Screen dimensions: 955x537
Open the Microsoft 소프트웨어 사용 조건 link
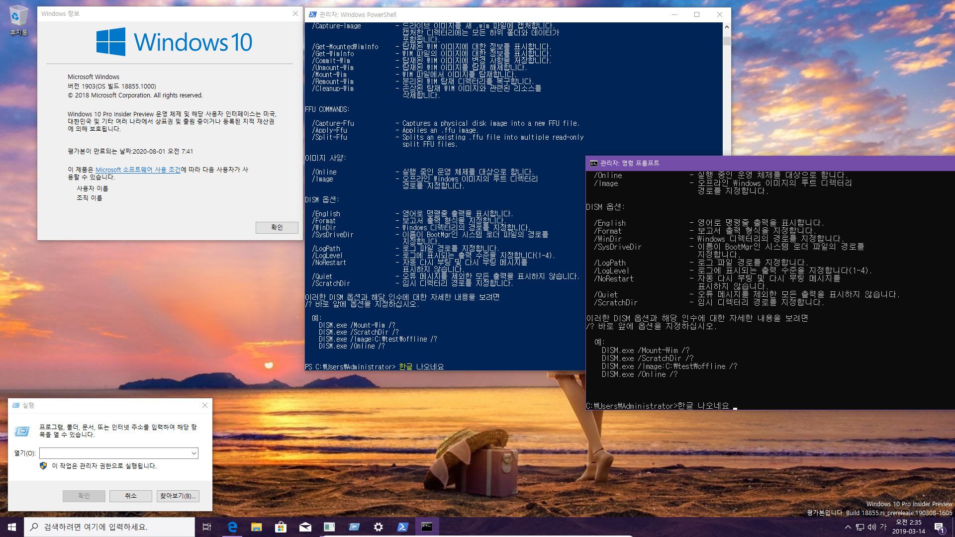[138, 170]
